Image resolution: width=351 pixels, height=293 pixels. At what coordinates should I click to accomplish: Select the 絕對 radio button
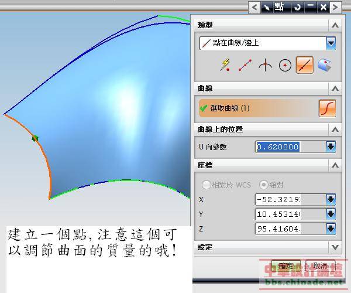click(263, 185)
